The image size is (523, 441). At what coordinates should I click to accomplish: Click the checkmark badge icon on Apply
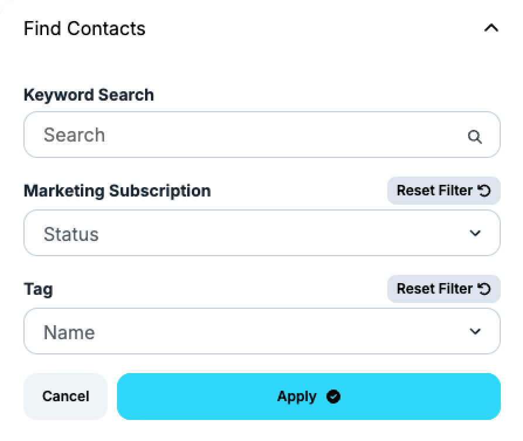click(x=333, y=397)
